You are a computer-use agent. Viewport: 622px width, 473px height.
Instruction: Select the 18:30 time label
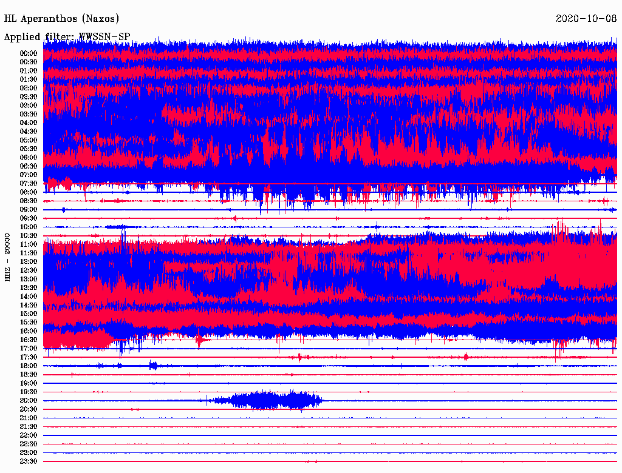(29, 374)
